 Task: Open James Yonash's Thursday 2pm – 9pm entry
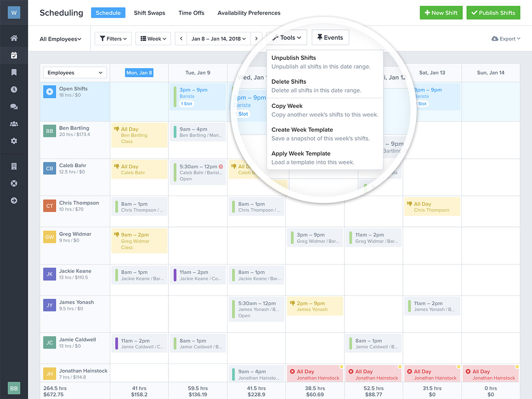315,306
